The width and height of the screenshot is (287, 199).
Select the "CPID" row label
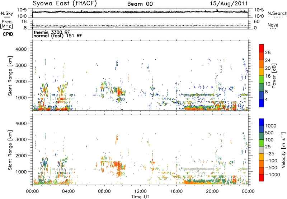tap(8, 34)
